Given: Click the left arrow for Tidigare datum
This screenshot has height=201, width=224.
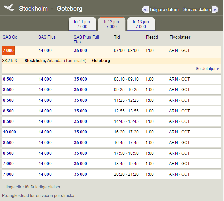Looking at the screenshot, I should [145, 10].
